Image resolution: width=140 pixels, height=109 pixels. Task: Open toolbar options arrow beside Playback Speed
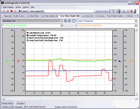(x=119, y=11)
